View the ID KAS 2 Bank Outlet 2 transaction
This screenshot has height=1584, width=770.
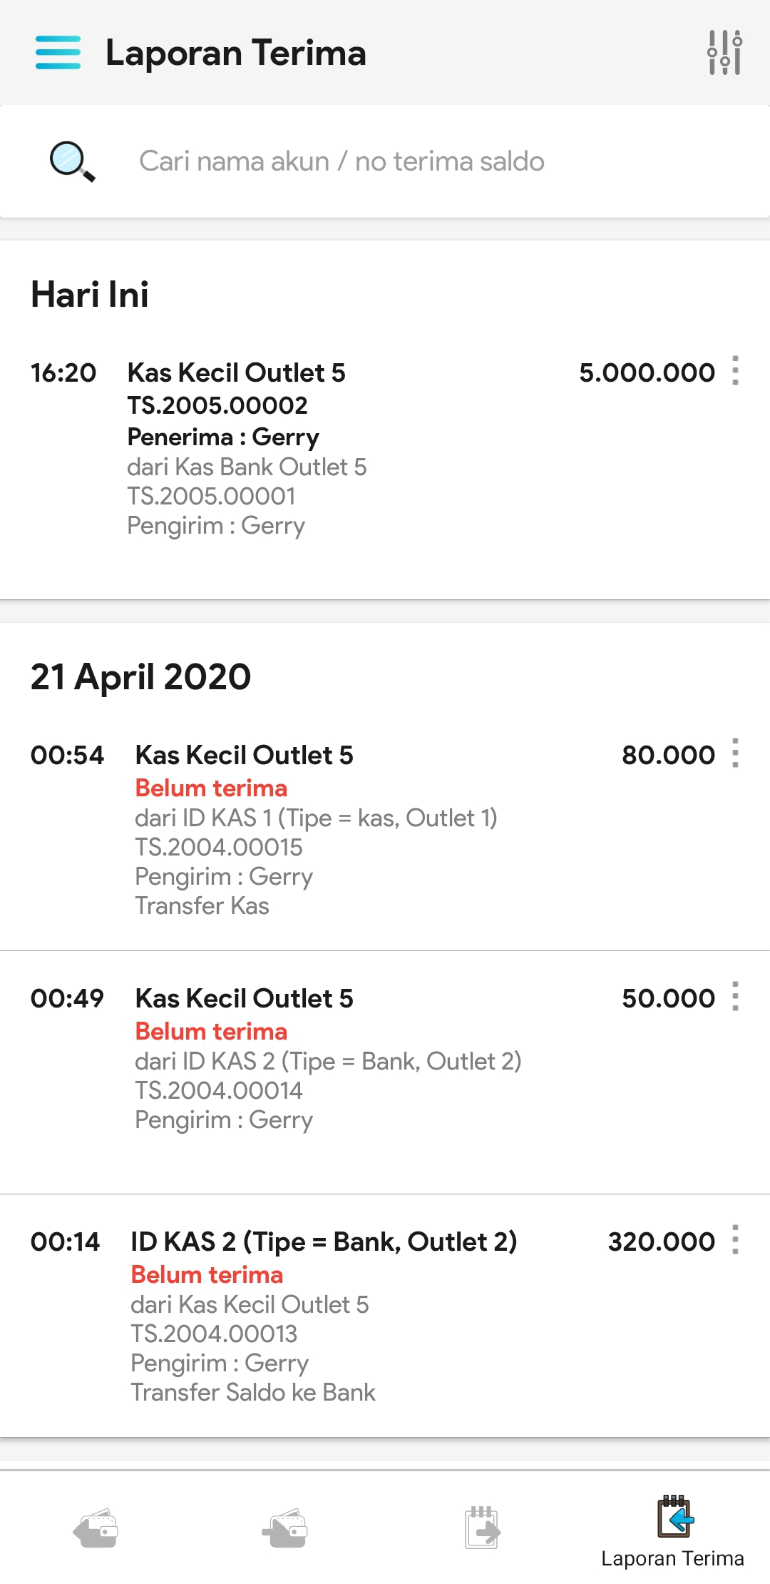324,1242
